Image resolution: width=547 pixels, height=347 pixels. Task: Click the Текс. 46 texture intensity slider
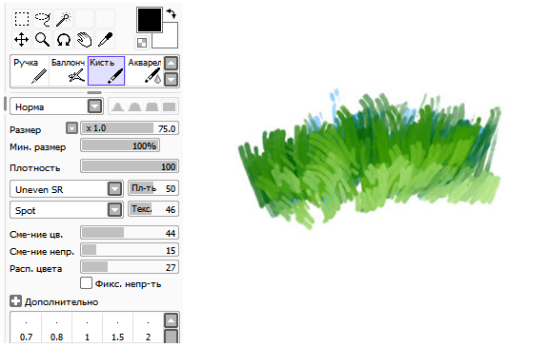click(x=153, y=209)
